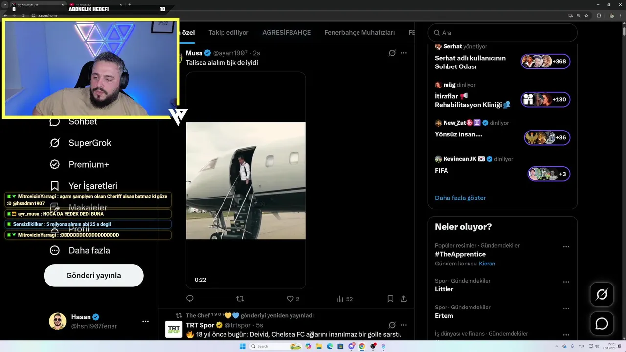Open more options on Musa's post
626x352 pixels.
pos(403,53)
